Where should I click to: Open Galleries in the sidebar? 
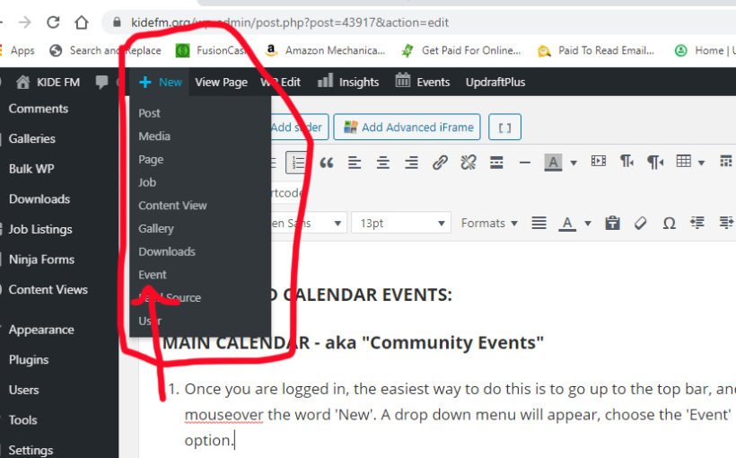tap(32, 138)
